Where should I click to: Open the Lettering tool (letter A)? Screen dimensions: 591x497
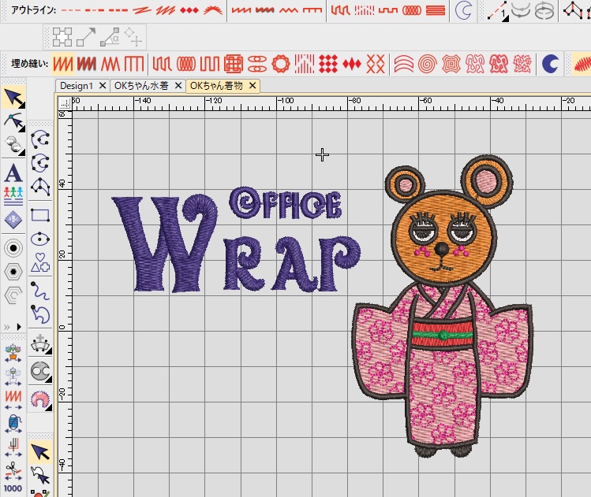[x=13, y=173]
